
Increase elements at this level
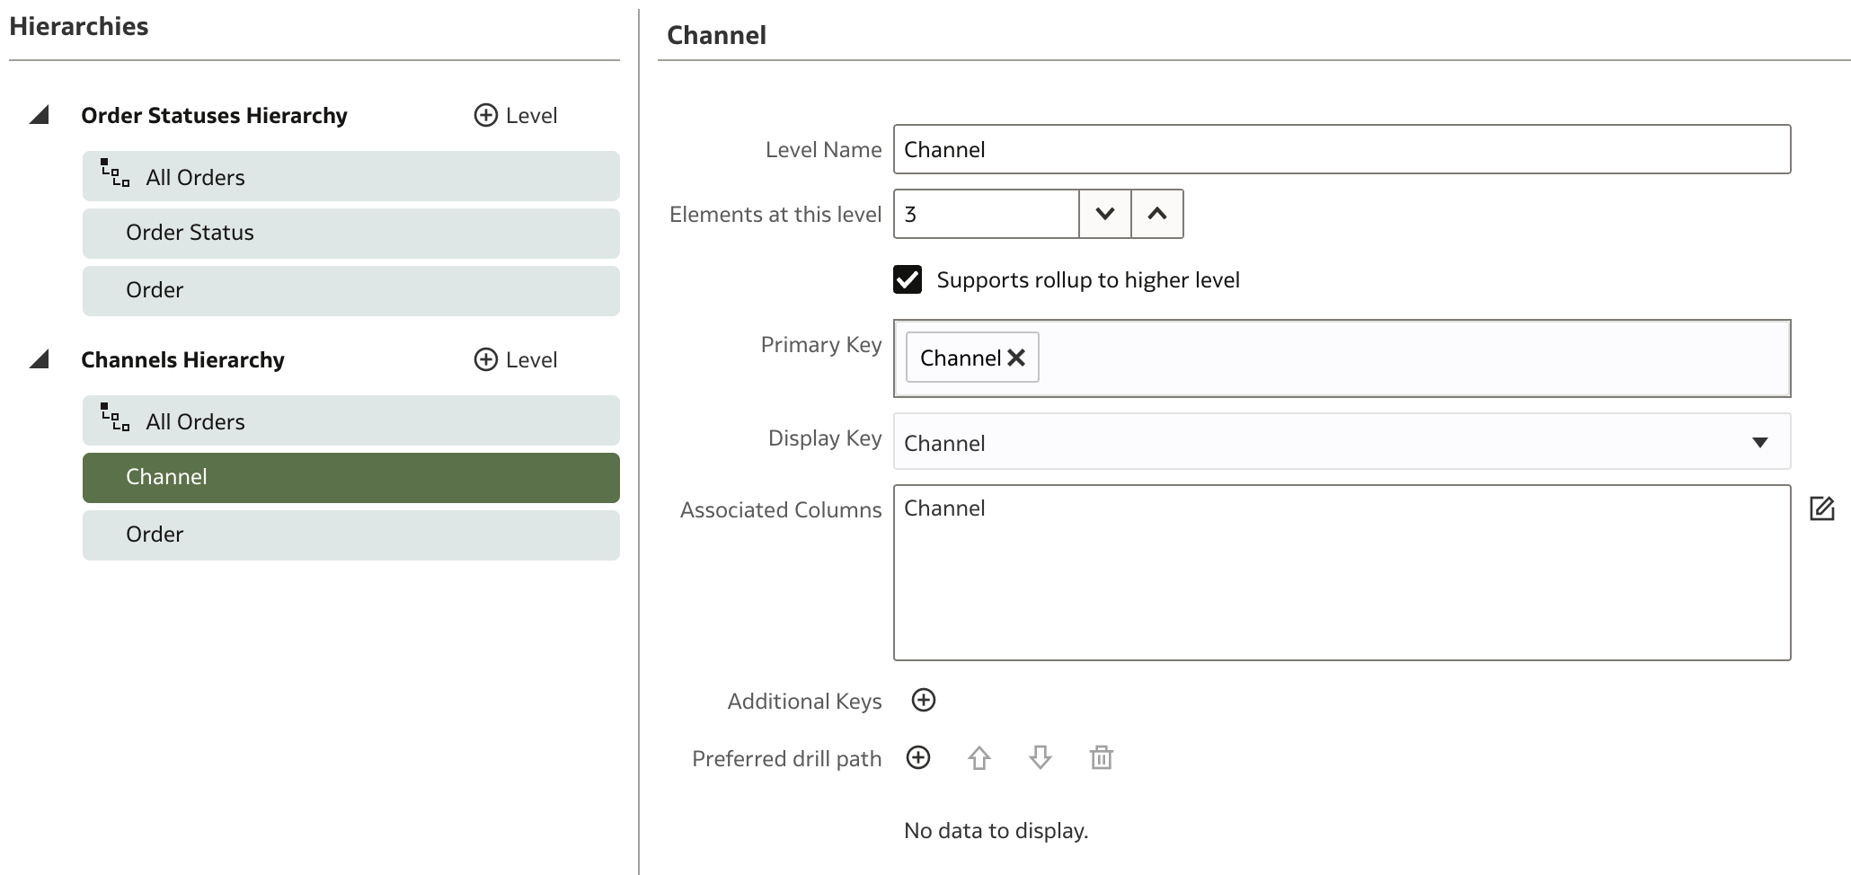[x=1157, y=214]
